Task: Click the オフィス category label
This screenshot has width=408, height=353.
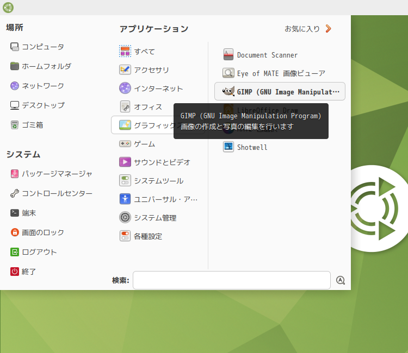Action: click(x=148, y=107)
